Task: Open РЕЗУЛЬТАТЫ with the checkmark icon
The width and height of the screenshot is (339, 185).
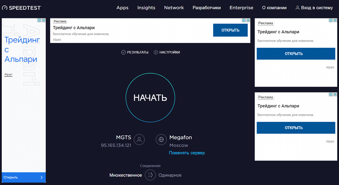Action: (135, 52)
